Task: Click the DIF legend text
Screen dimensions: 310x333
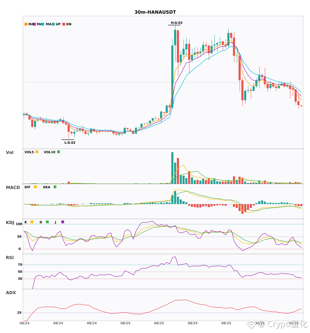Action: [27, 187]
